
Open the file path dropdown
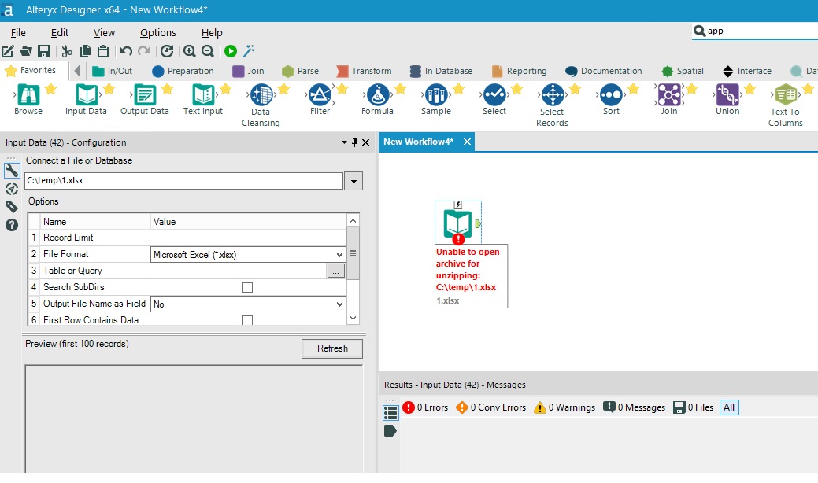pyautogui.click(x=353, y=181)
